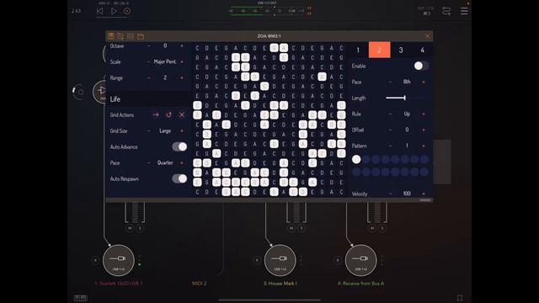Screen dimensions: 539x303
Task: Switch to sequencer tab 3
Action: point(401,50)
